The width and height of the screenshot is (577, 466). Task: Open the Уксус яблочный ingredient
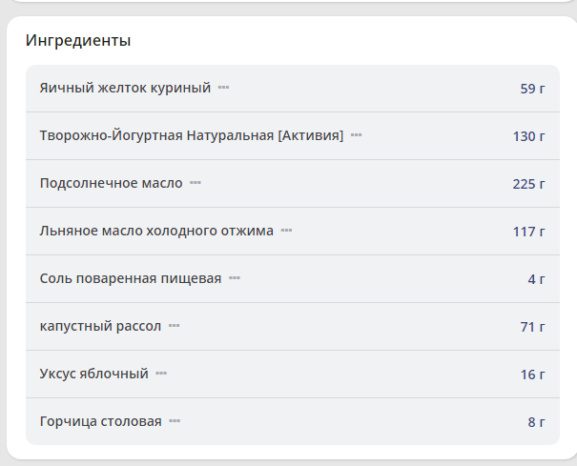click(93, 374)
